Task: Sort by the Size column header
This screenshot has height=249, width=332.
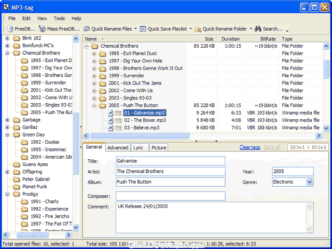Action: pyautogui.click(x=202, y=39)
